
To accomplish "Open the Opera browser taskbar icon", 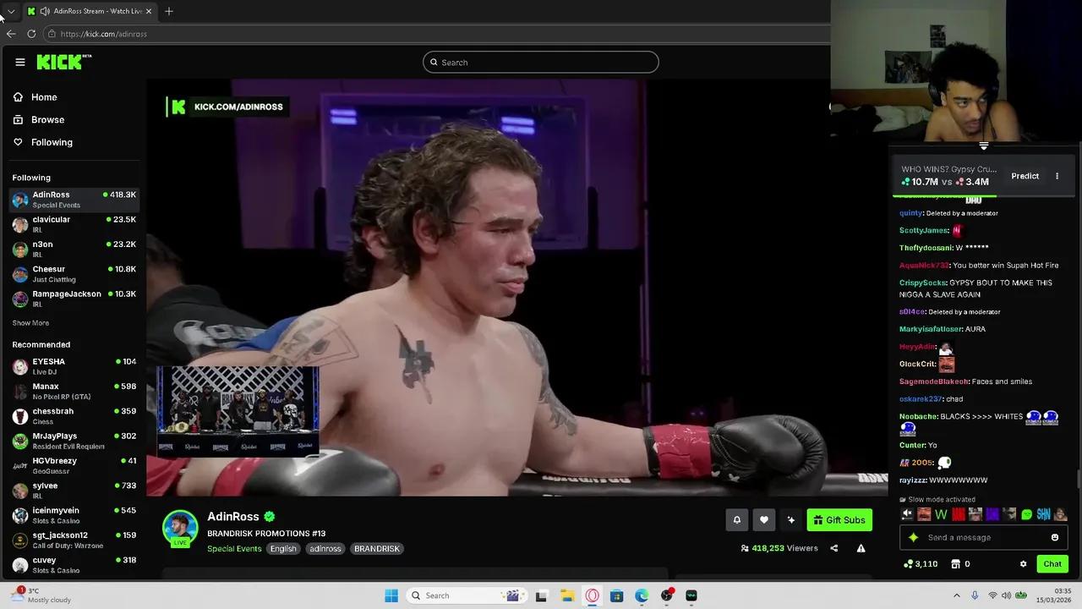I will pos(592,595).
